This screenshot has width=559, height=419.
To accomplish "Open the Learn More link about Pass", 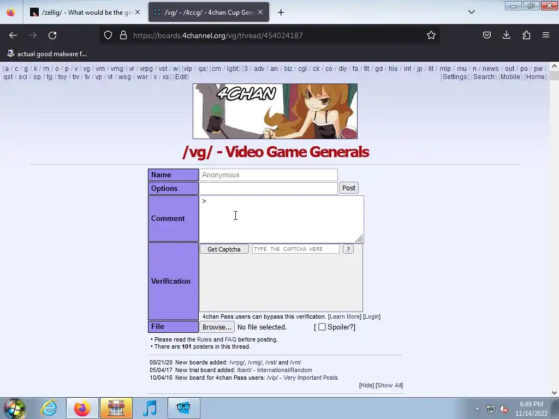I will [x=345, y=317].
